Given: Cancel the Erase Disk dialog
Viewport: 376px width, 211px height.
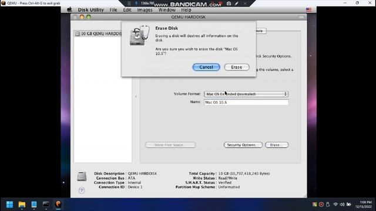Looking at the screenshot, I should (x=206, y=67).
